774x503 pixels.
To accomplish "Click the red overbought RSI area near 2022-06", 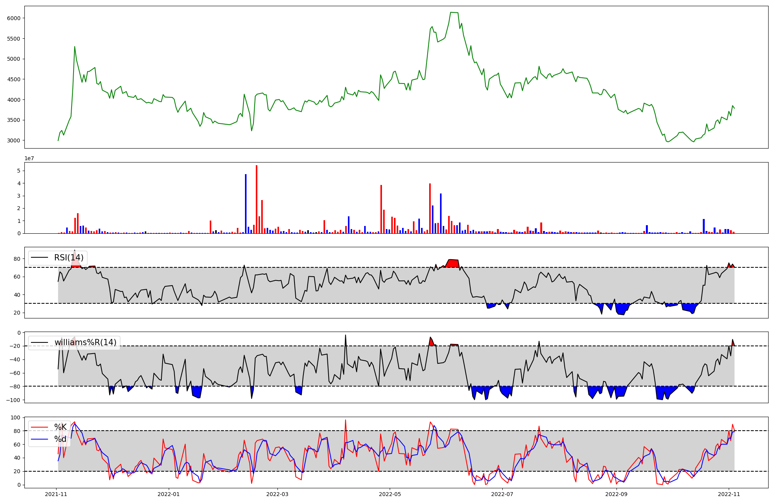I will tap(453, 263).
